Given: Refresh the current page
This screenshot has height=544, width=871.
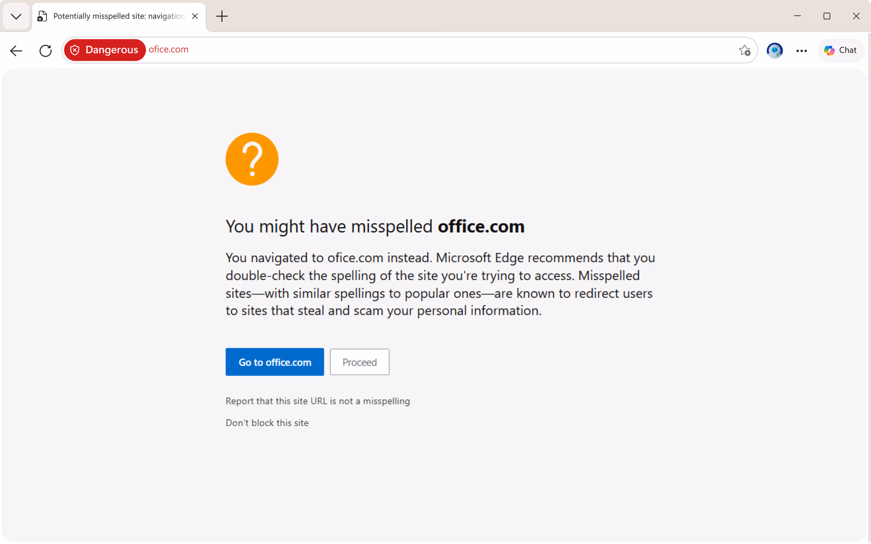Looking at the screenshot, I should click(45, 50).
